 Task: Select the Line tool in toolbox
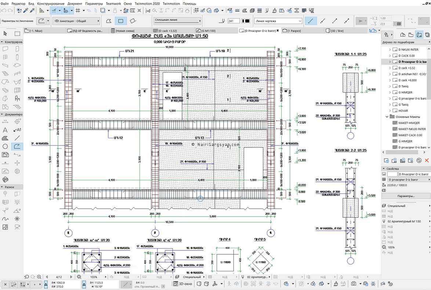[17, 138]
